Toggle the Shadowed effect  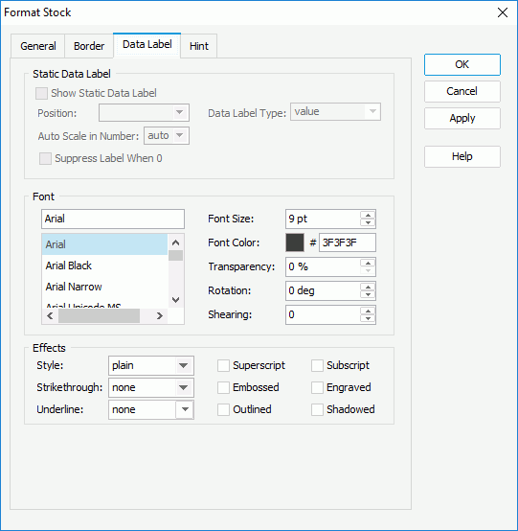pyautogui.click(x=317, y=410)
